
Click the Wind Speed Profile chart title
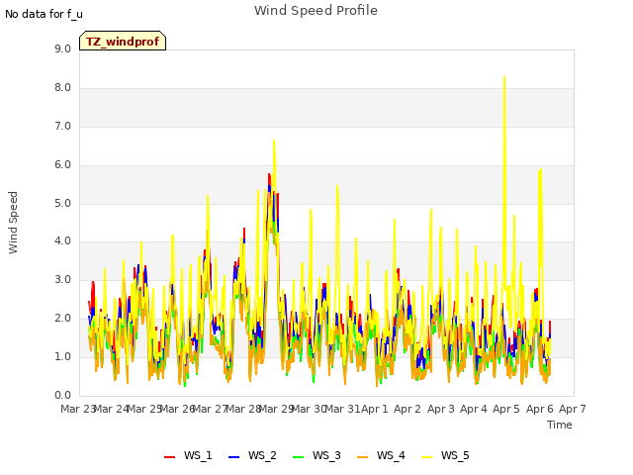(x=316, y=11)
